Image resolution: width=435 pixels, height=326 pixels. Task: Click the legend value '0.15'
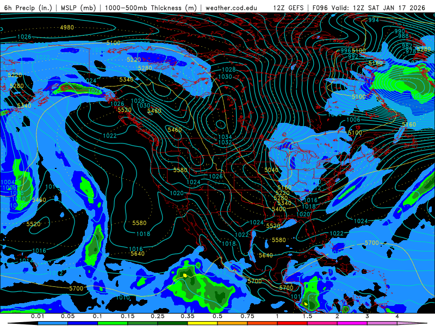[128, 316]
